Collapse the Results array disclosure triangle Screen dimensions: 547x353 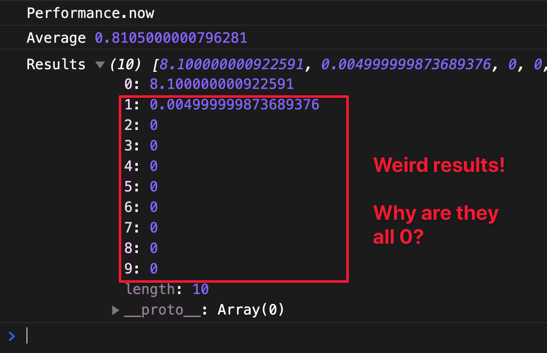click(100, 65)
